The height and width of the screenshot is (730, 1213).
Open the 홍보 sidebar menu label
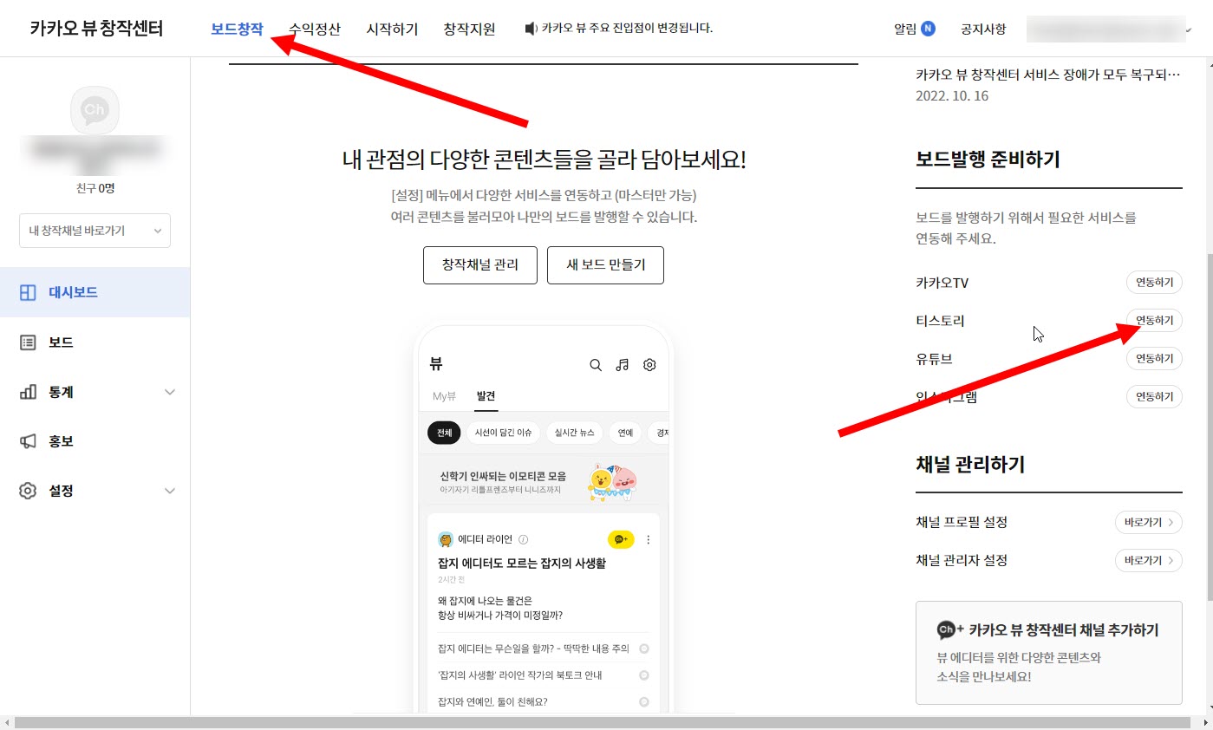(61, 441)
